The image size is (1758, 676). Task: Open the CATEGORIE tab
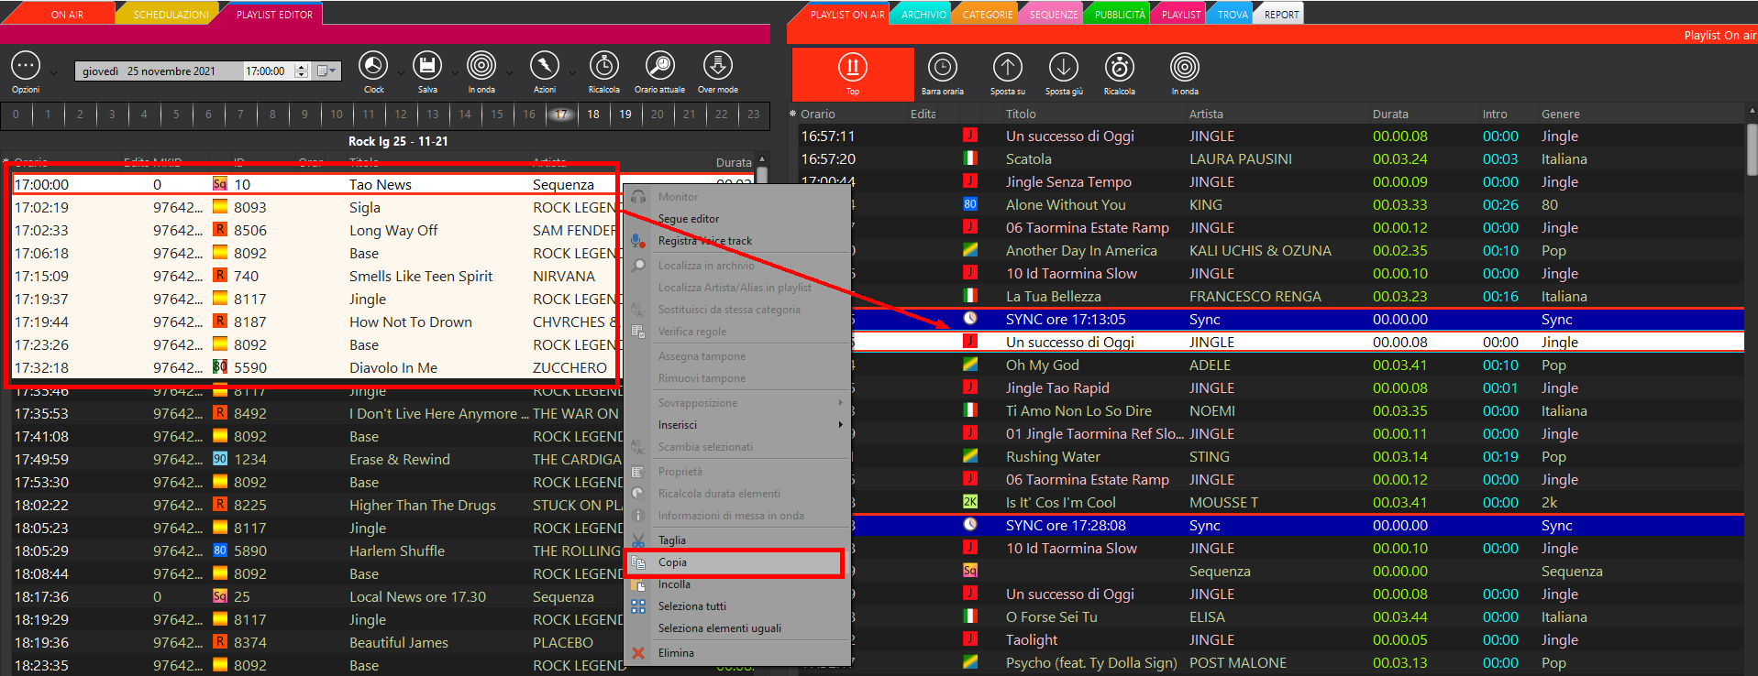coord(988,15)
